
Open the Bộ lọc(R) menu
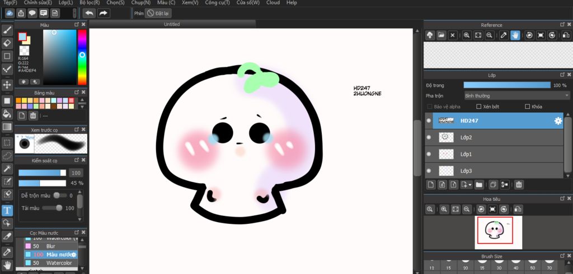(x=90, y=3)
